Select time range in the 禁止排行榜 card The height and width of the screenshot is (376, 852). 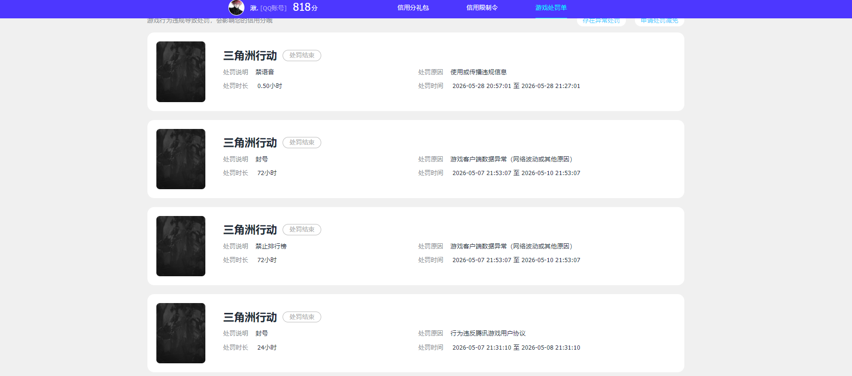click(x=516, y=260)
